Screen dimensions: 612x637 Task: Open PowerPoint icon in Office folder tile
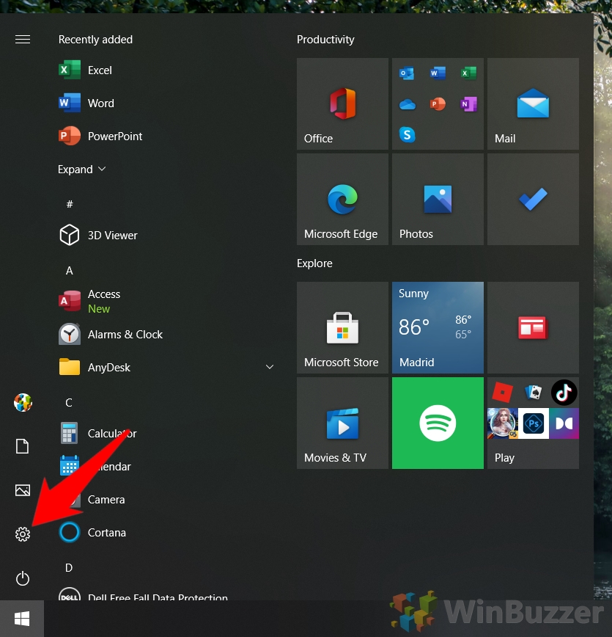click(x=438, y=104)
